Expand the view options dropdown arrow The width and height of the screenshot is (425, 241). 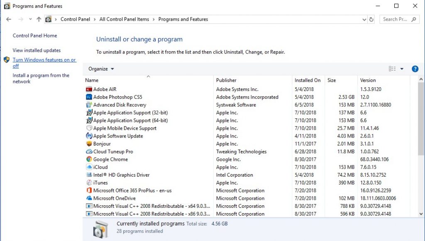point(402,69)
